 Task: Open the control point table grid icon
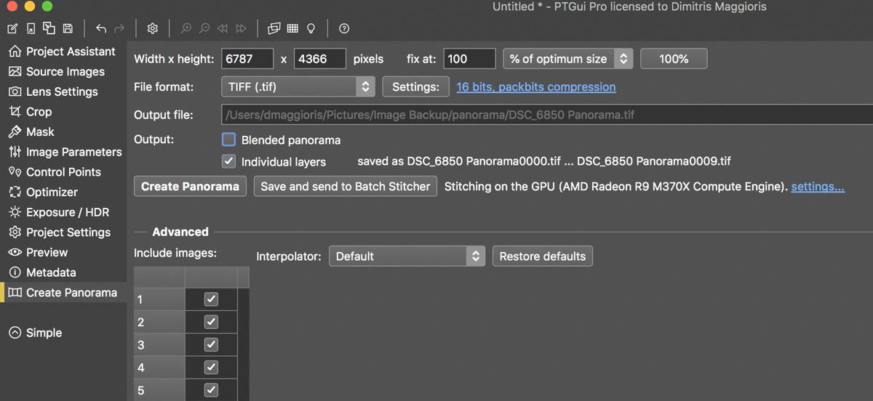click(292, 28)
